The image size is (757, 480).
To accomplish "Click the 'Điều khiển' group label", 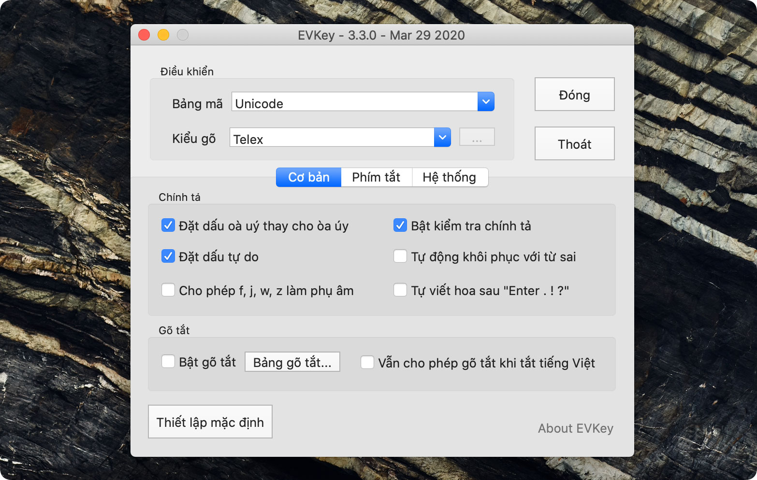I will (x=187, y=71).
